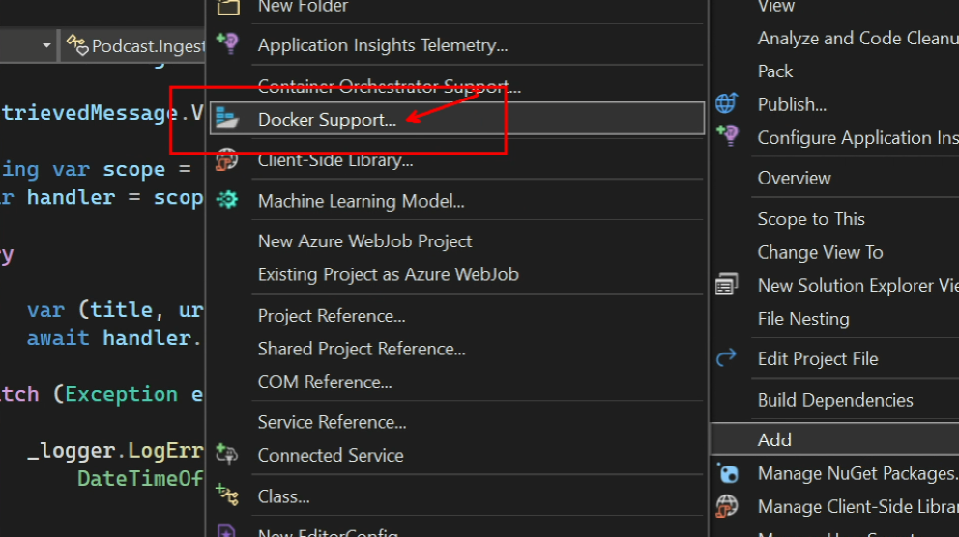Click the New Solution Explorer View icon
This screenshot has height=537, width=959.
pos(726,285)
